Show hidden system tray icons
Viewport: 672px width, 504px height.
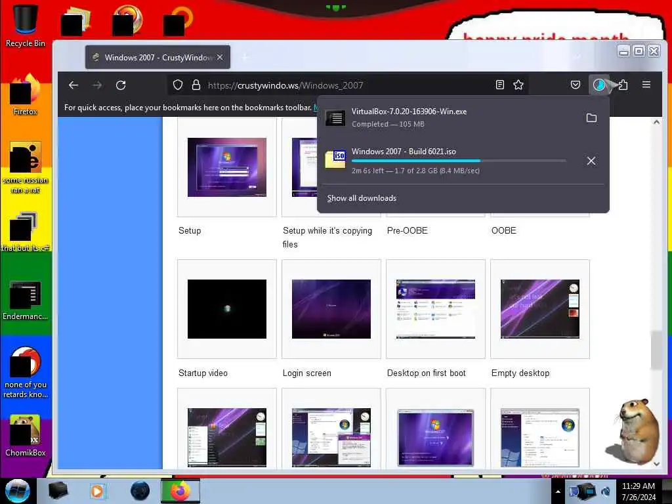click(x=558, y=492)
